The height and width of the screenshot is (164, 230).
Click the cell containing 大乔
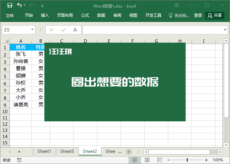[x=21, y=90]
